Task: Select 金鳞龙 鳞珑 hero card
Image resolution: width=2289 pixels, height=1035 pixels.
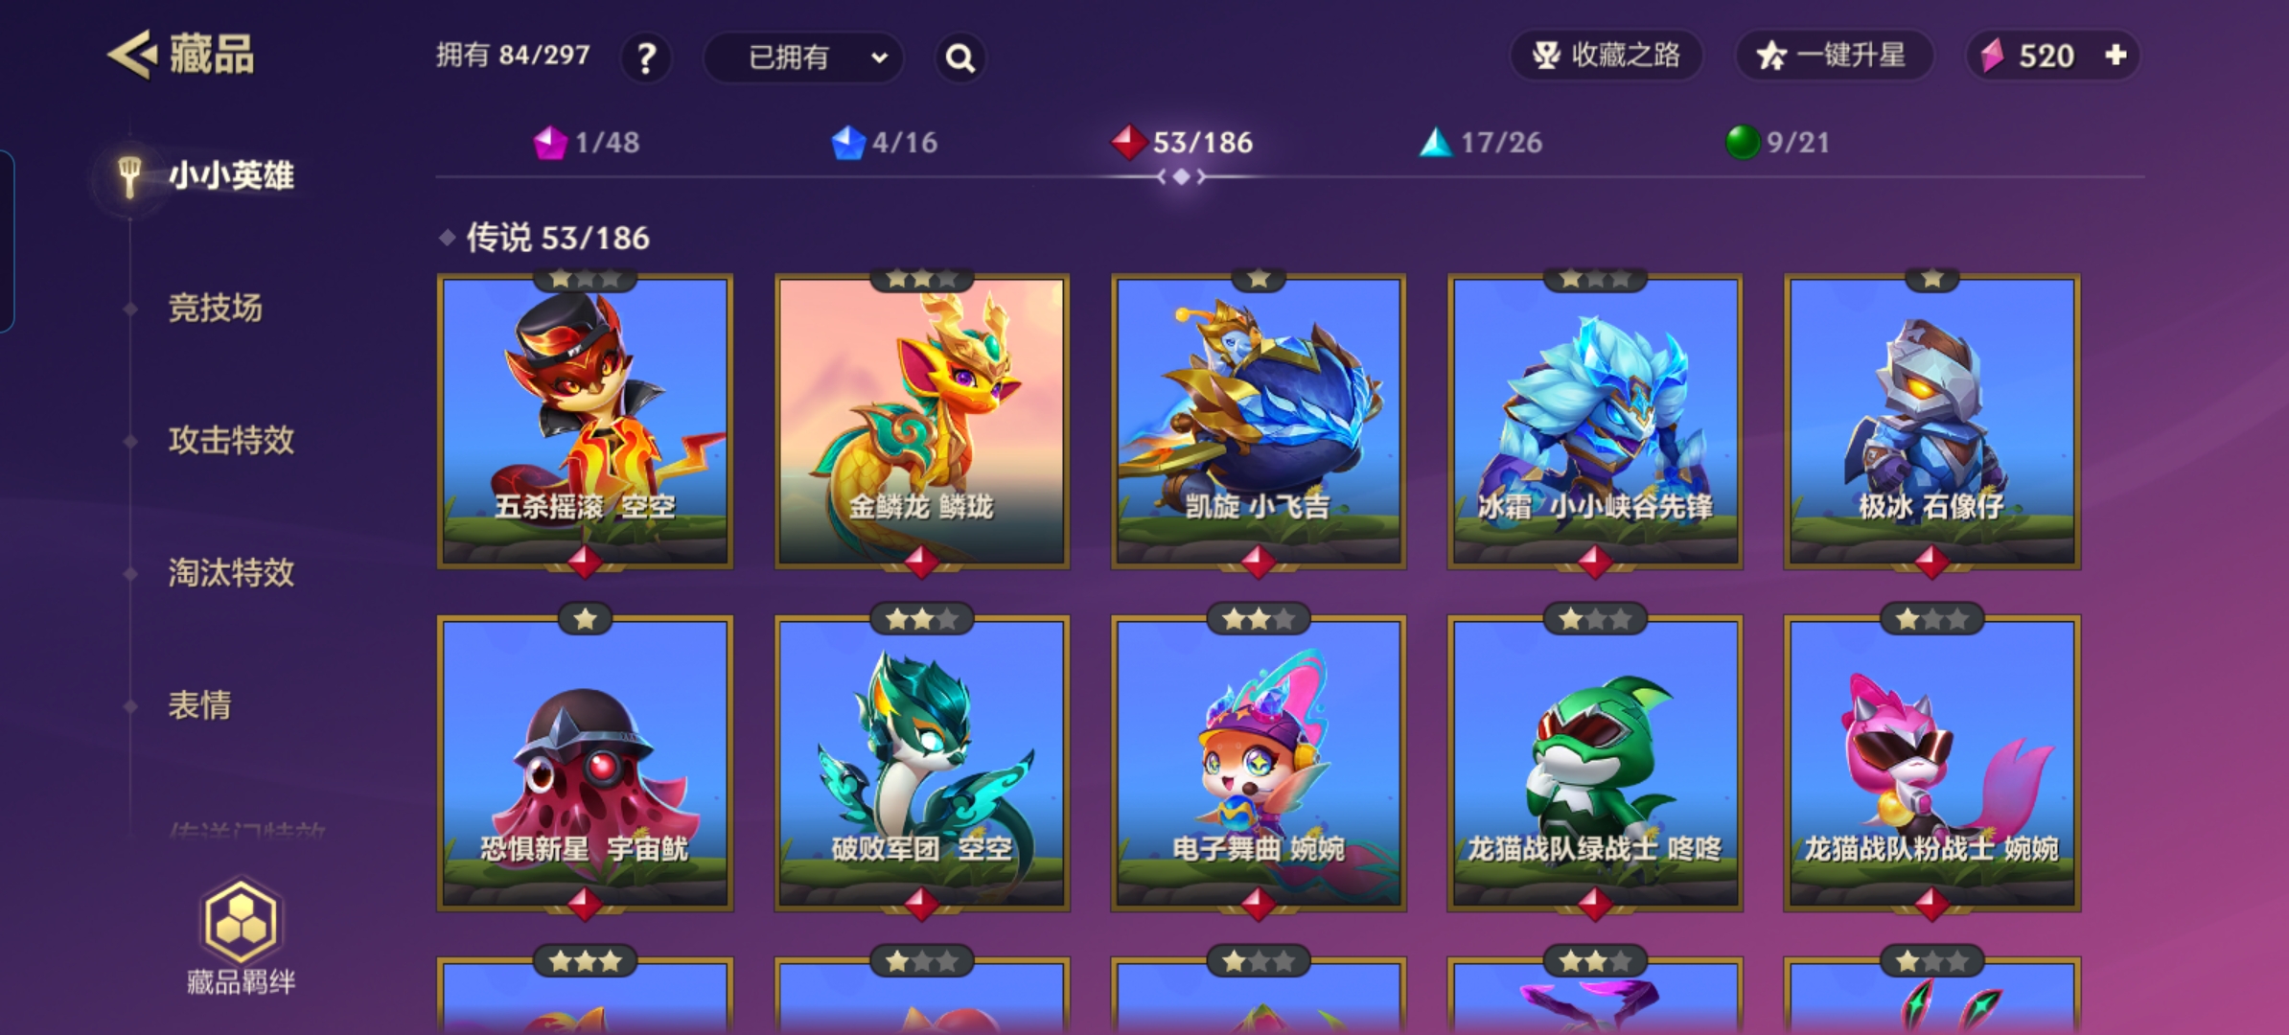Action: [x=921, y=422]
